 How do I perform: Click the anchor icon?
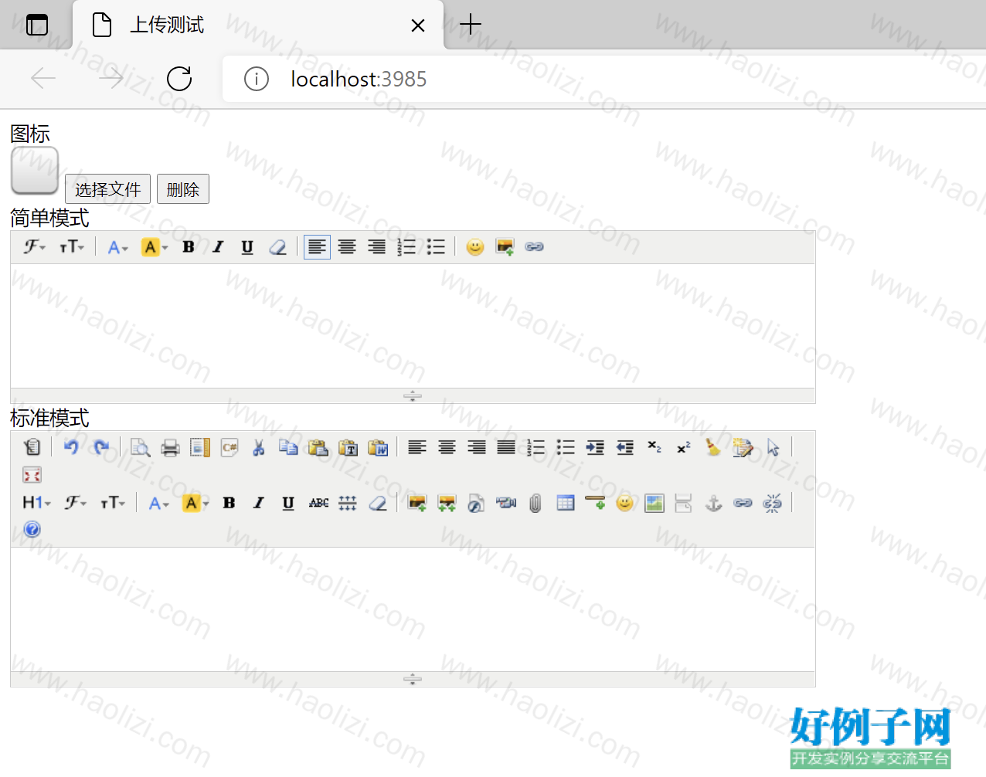point(713,503)
